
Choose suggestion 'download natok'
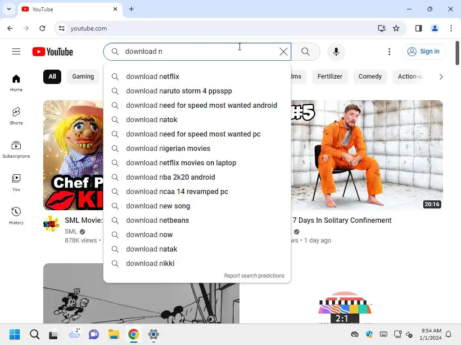point(197,119)
